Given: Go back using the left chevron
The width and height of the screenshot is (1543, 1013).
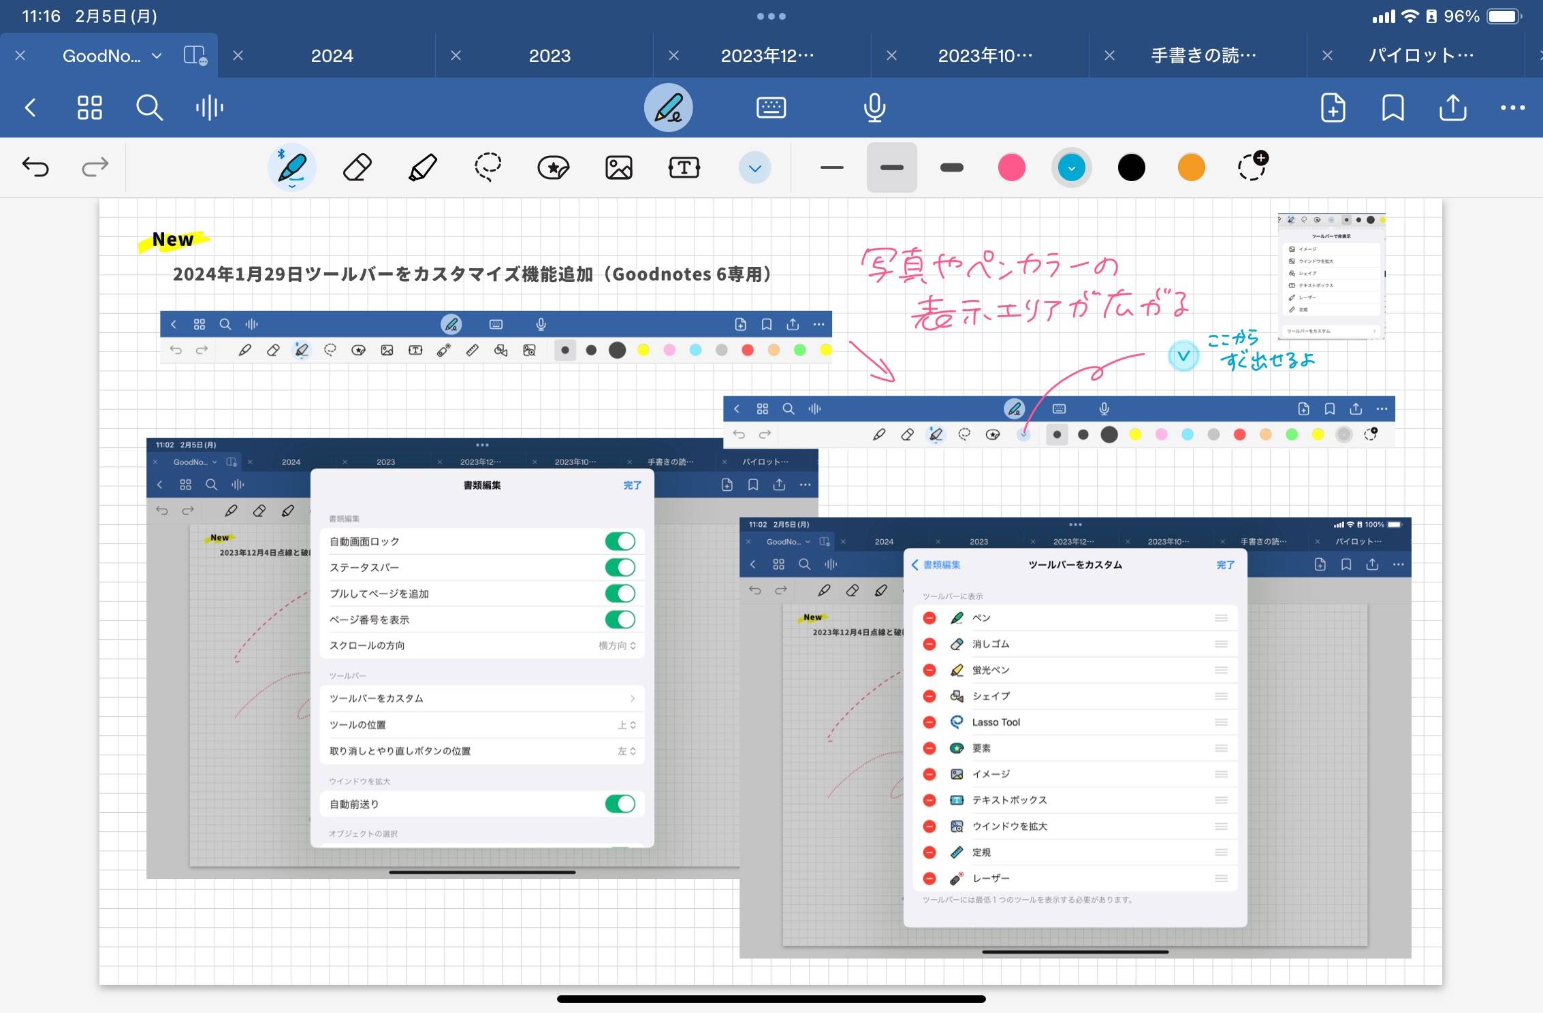Looking at the screenshot, I should 30,108.
